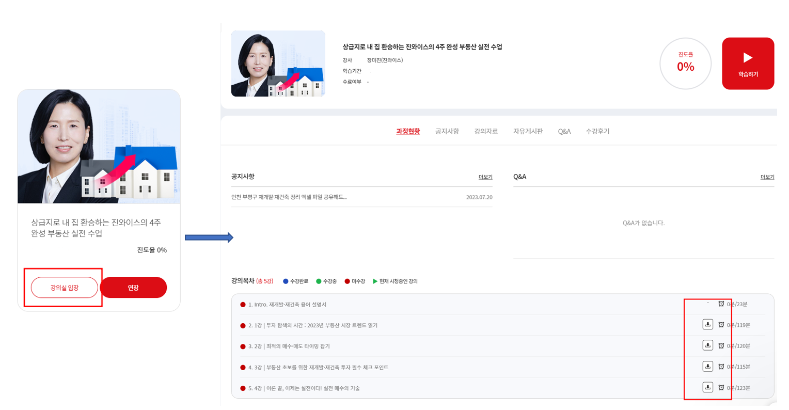Switch to the 공지사항 tab
Image resolution: width=789 pixels, height=410 pixels.
[x=447, y=131]
